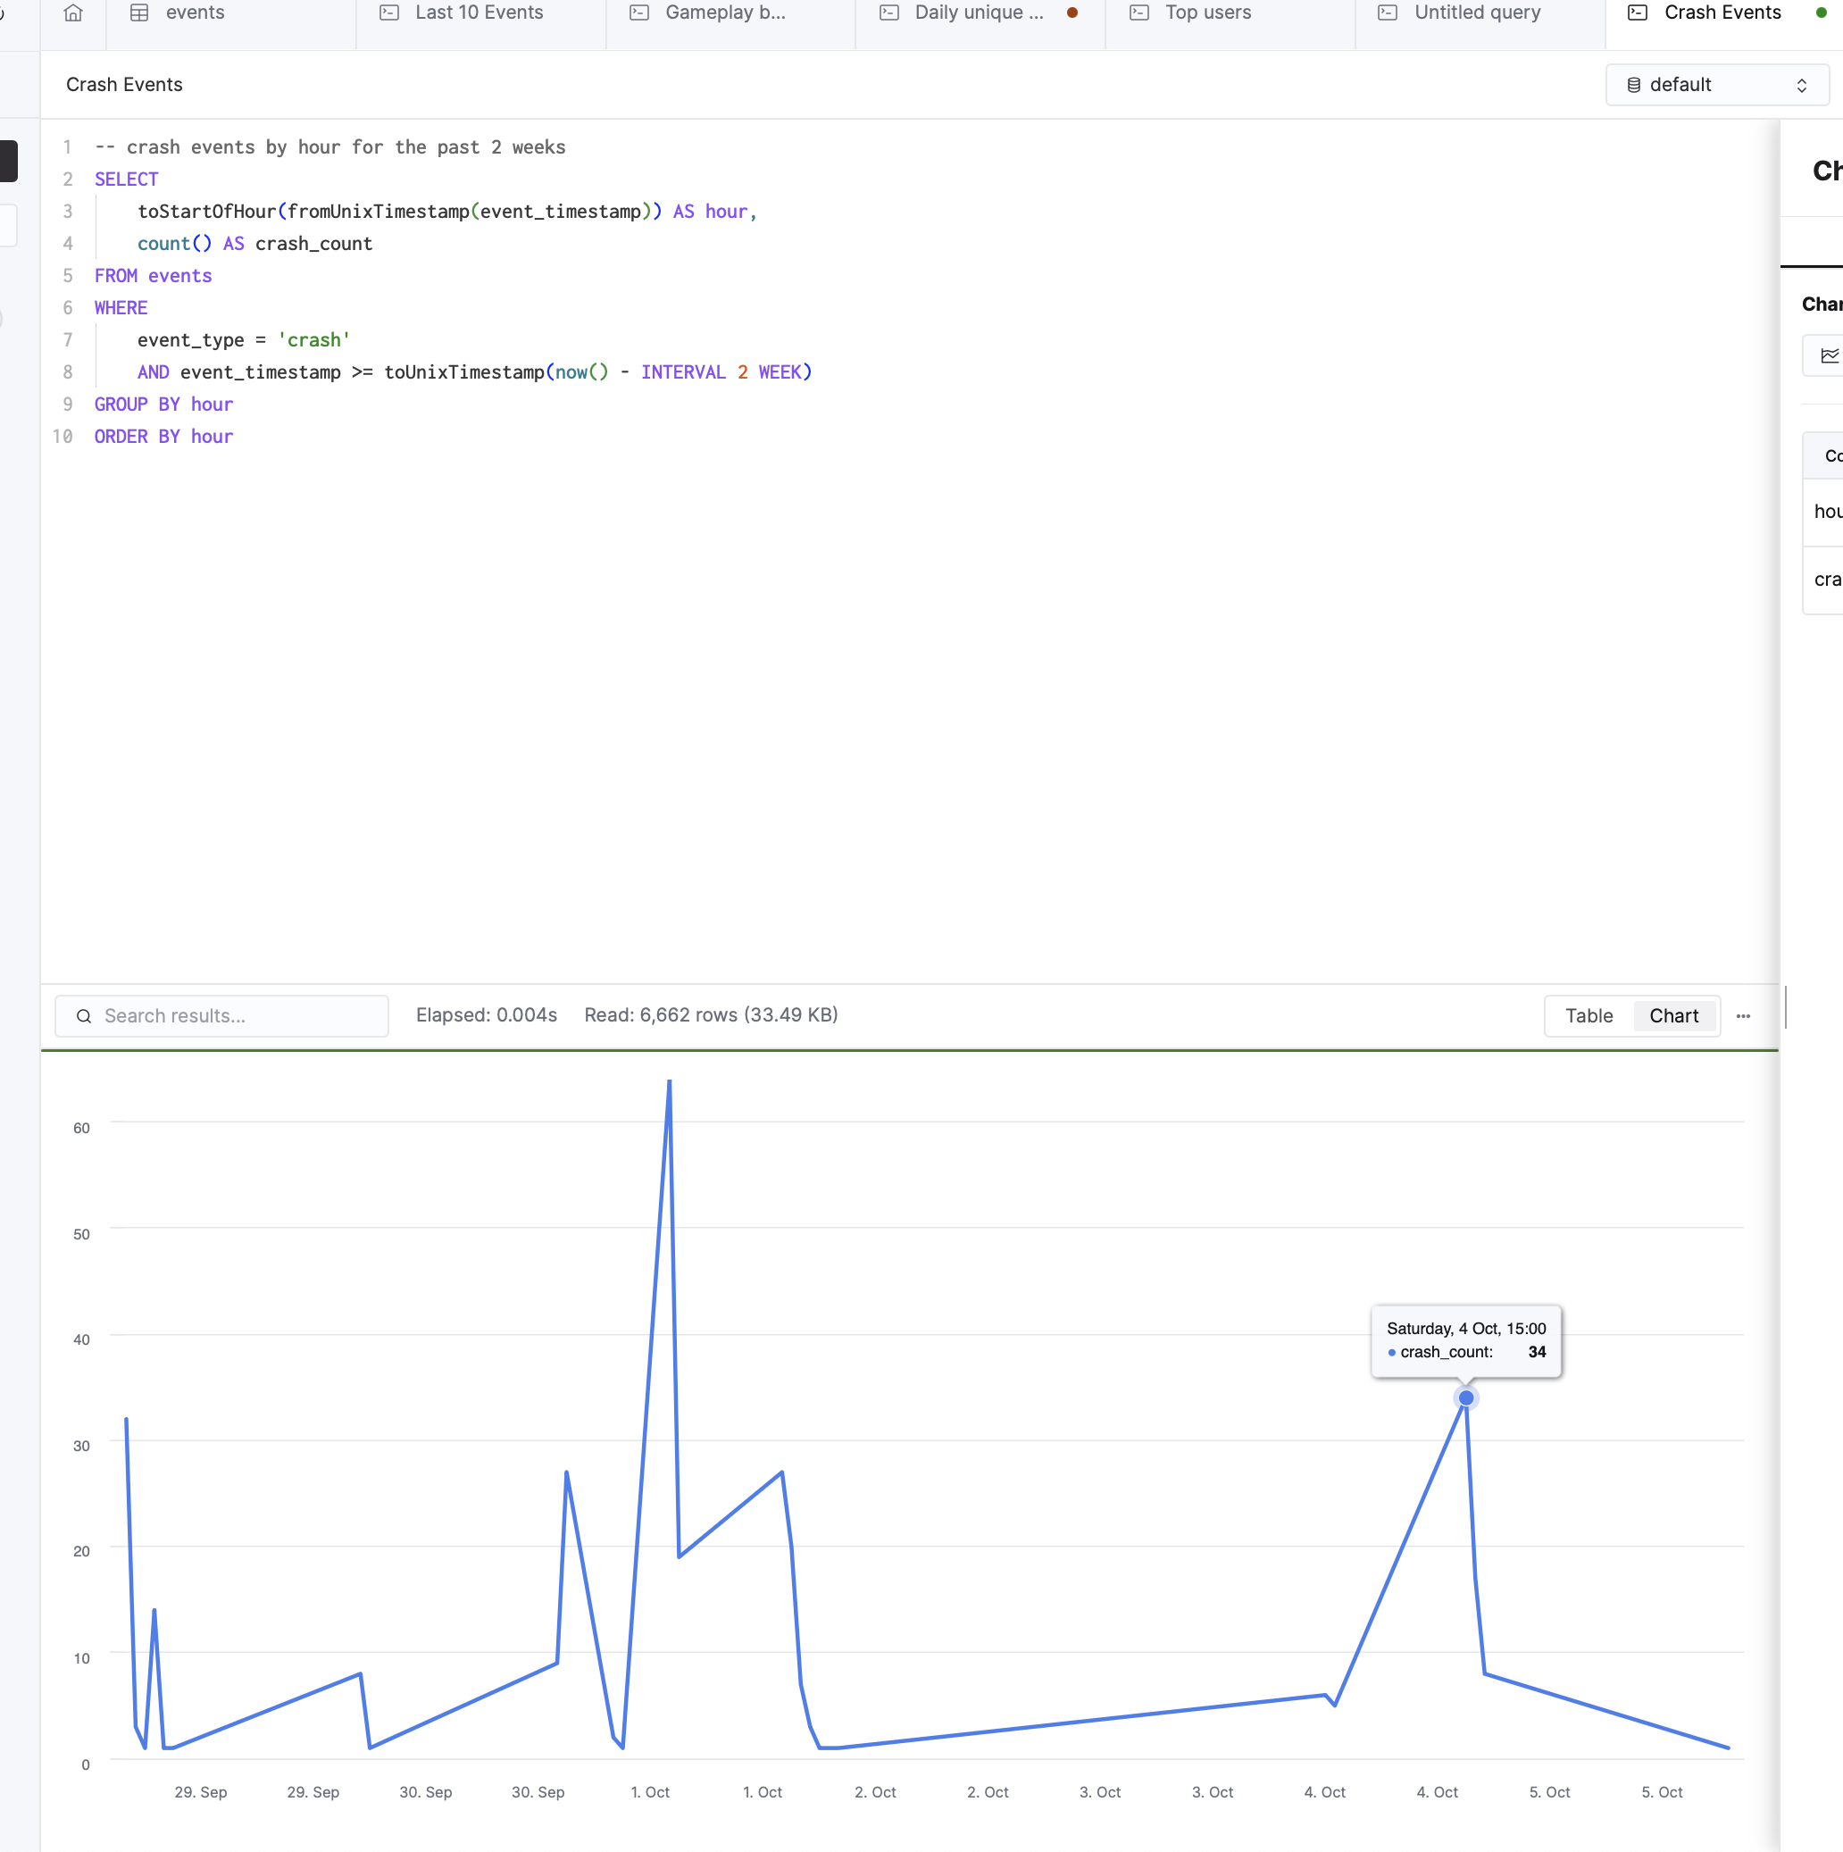
Task: Click the unsaved-changes dot on Daily unique tab
Action: click(x=1072, y=13)
